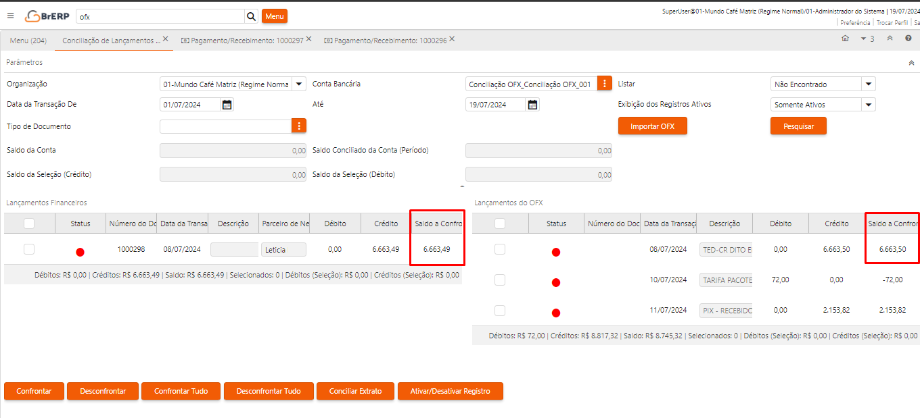Expand the Organização dropdown
This screenshot has height=418, width=920.
click(299, 84)
